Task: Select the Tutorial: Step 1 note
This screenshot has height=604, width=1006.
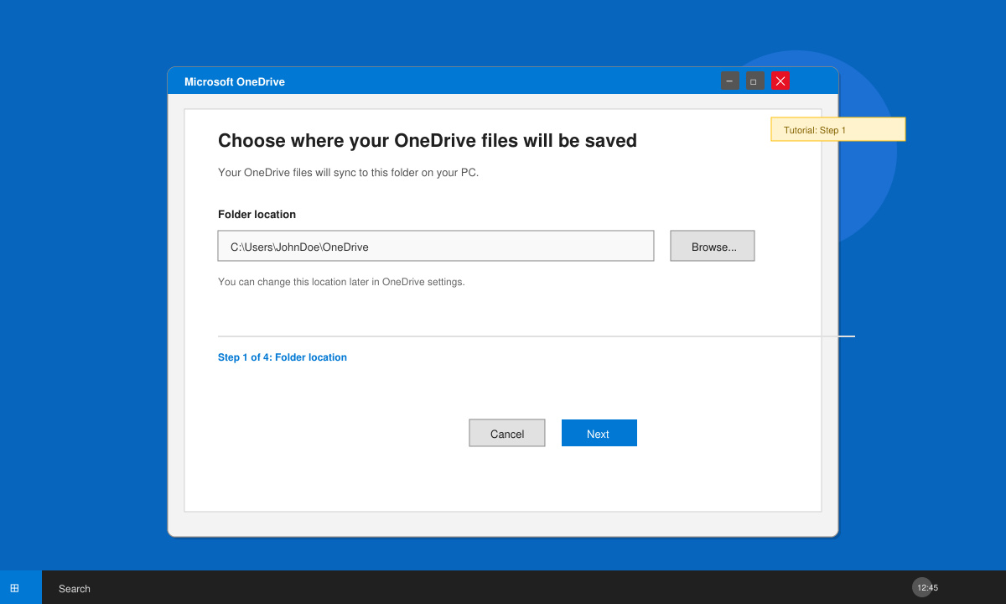Action: [x=838, y=129]
